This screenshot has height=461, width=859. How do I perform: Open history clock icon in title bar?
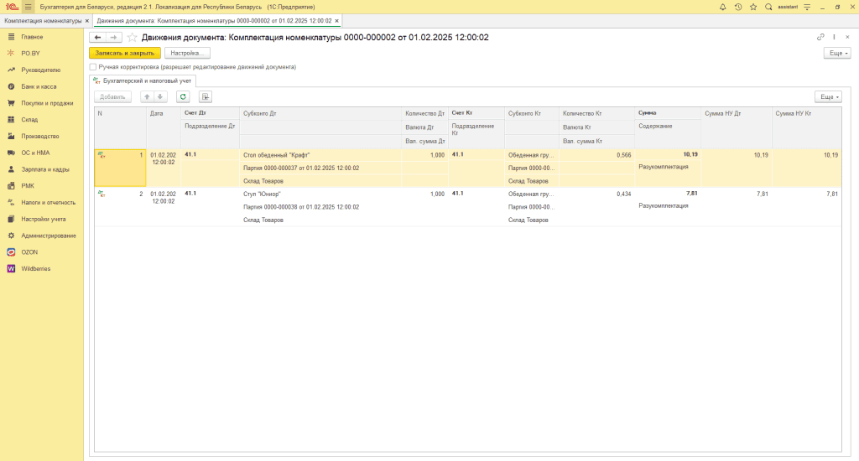pyautogui.click(x=738, y=7)
